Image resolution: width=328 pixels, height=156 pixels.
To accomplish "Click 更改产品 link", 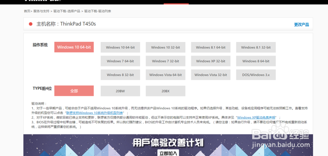I will coord(301,25).
